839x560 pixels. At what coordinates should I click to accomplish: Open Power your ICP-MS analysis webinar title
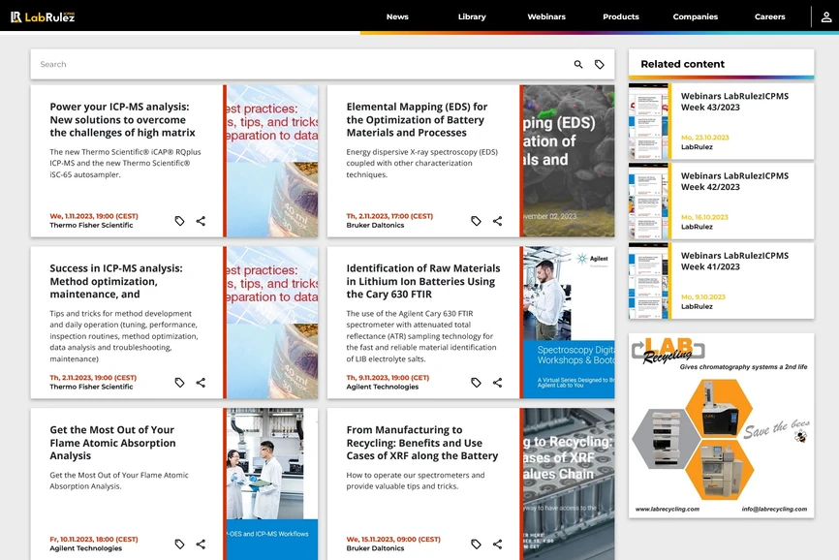click(x=122, y=120)
